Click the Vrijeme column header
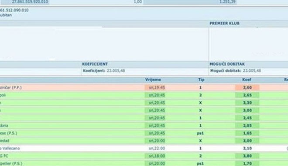 (153, 80)
